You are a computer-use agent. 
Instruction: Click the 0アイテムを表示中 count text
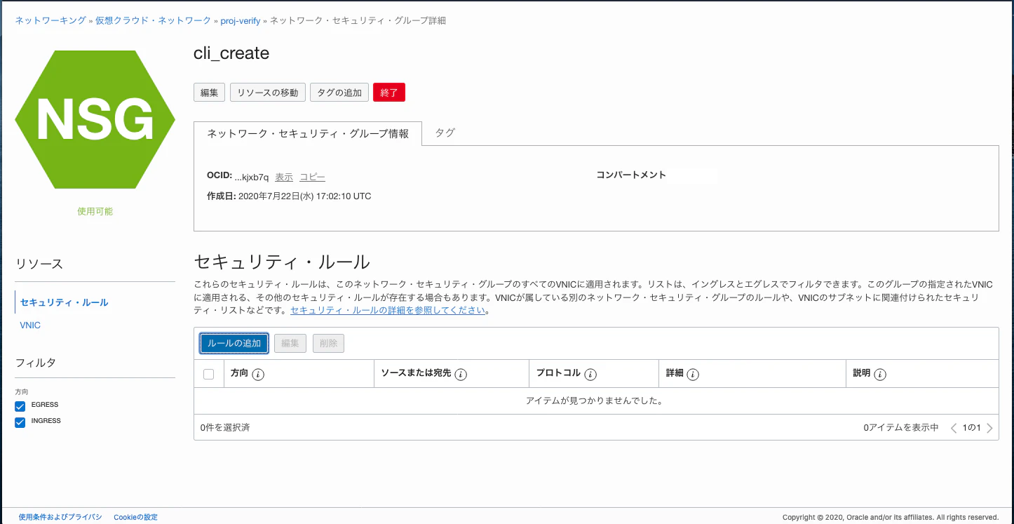(901, 427)
